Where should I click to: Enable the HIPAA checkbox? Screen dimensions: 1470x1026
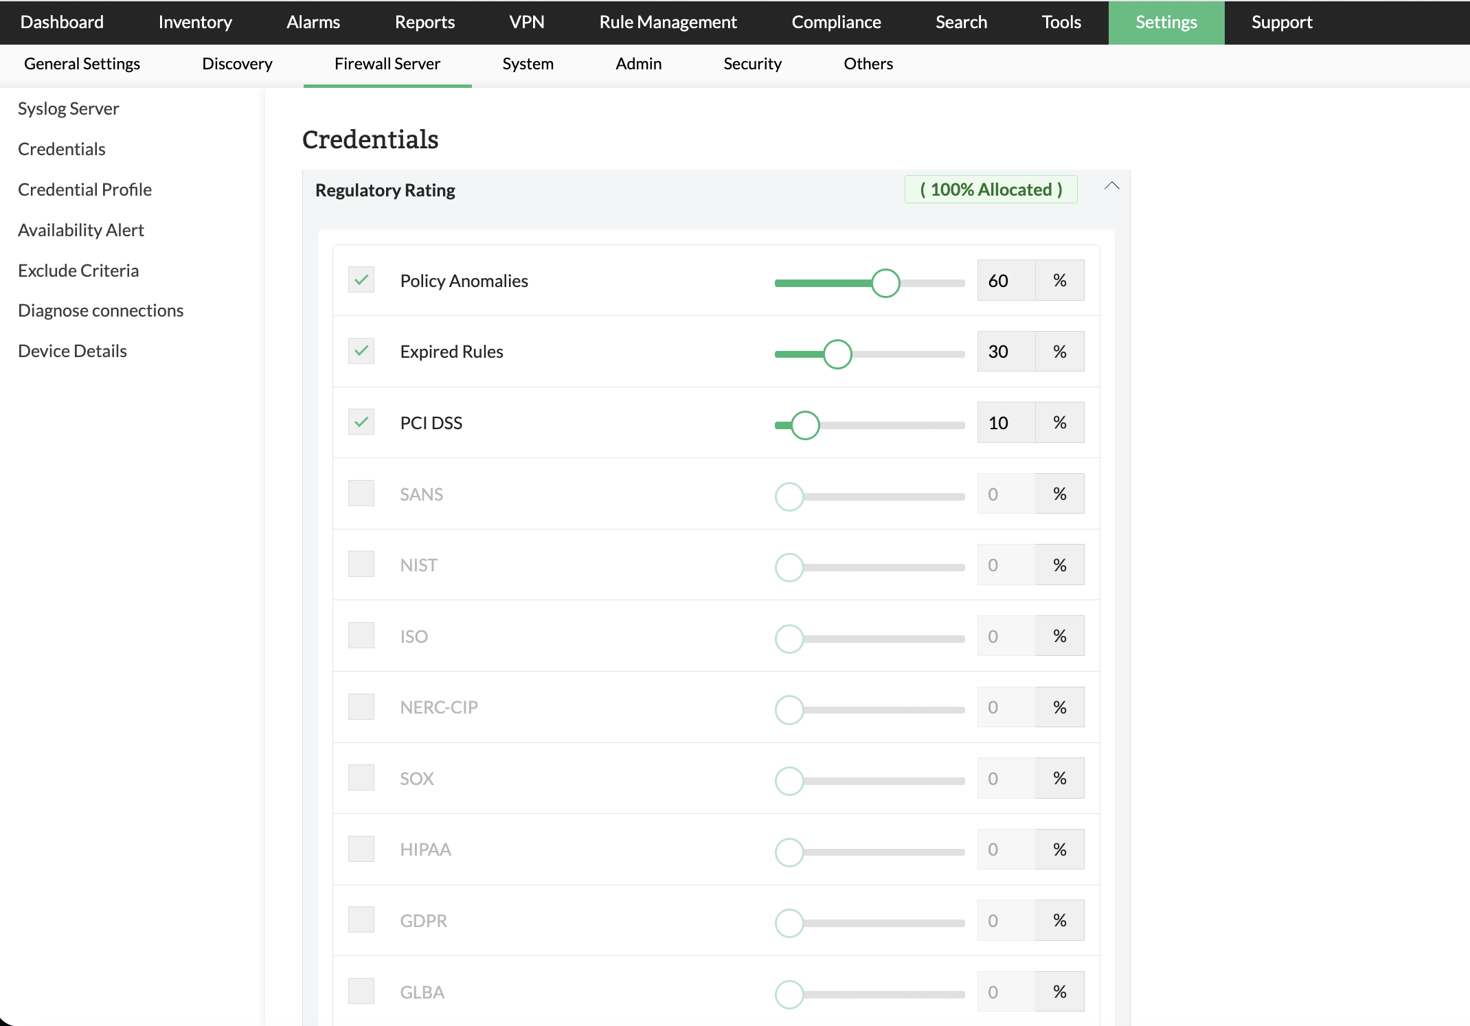coord(361,849)
